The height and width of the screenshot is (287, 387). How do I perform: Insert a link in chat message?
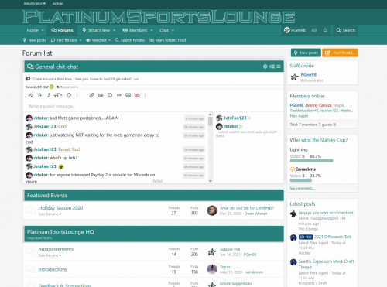coord(91,95)
